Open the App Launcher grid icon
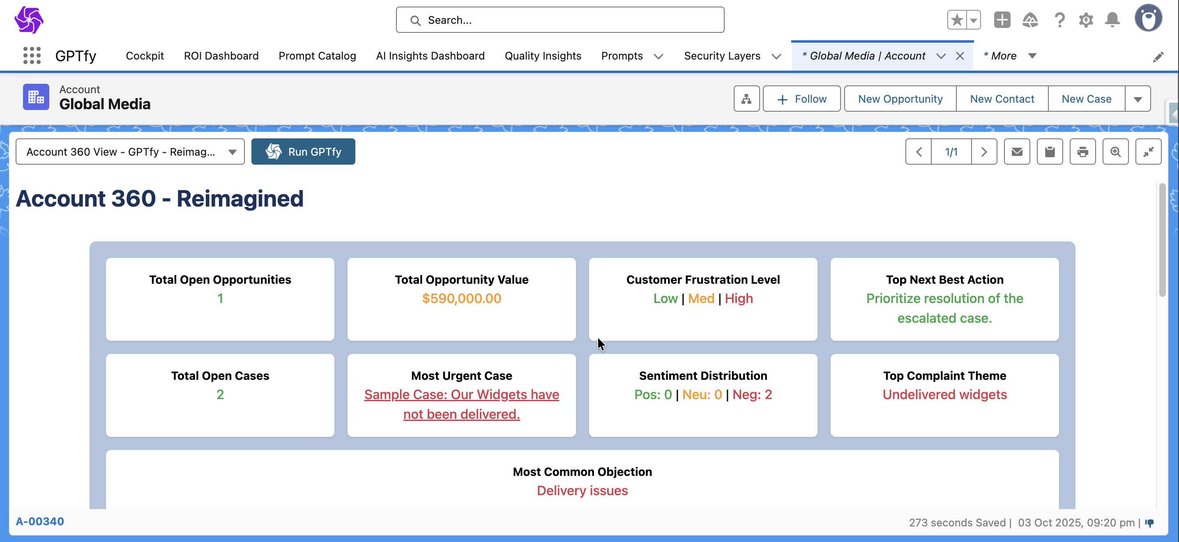Viewport: 1179px width, 542px height. [32, 56]
